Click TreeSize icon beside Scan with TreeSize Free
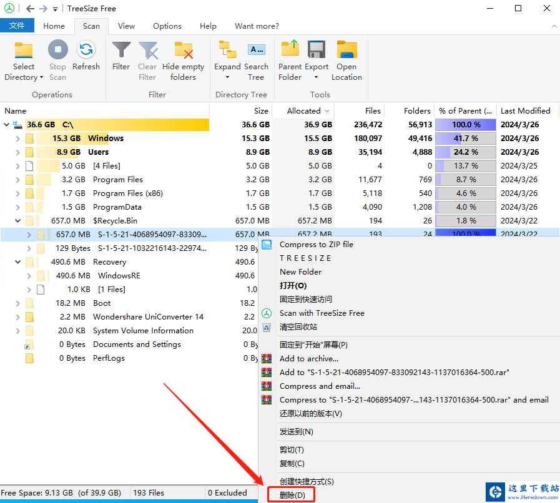Image resolution: width=560 pixels, height=503 pixels. coord(267,313)
